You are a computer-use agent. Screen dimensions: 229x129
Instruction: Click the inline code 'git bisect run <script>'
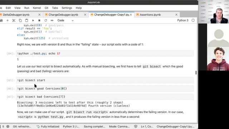pos(87,112)
